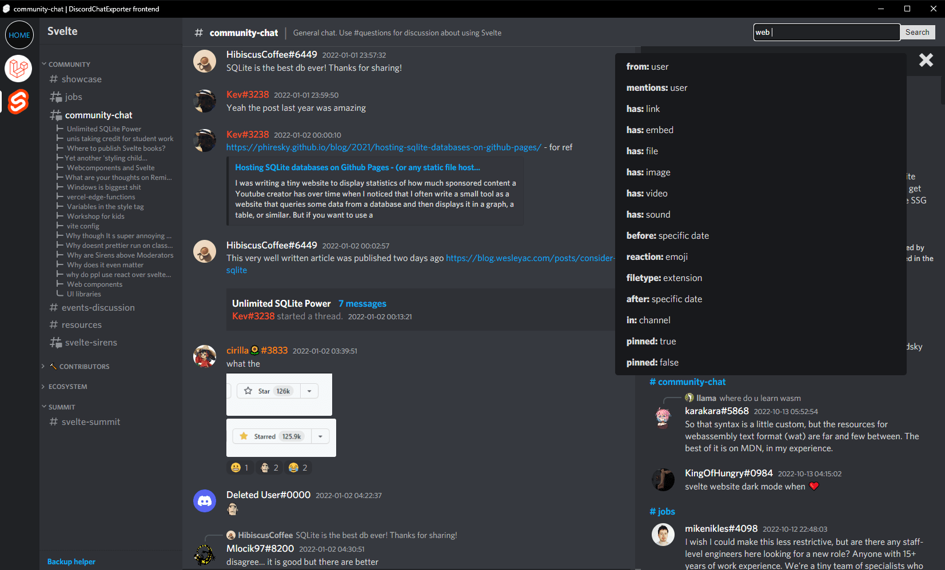The image size is (945, 570).
Task: Select the 'has: image' search filter
Action: [x=760, y=172]
